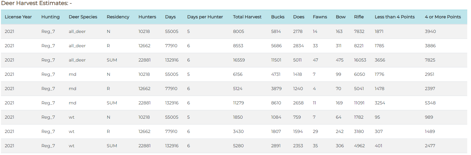Click the Deer Harvest Estimates title
This screenshot has width=471, height=155.
pos(37,3)
